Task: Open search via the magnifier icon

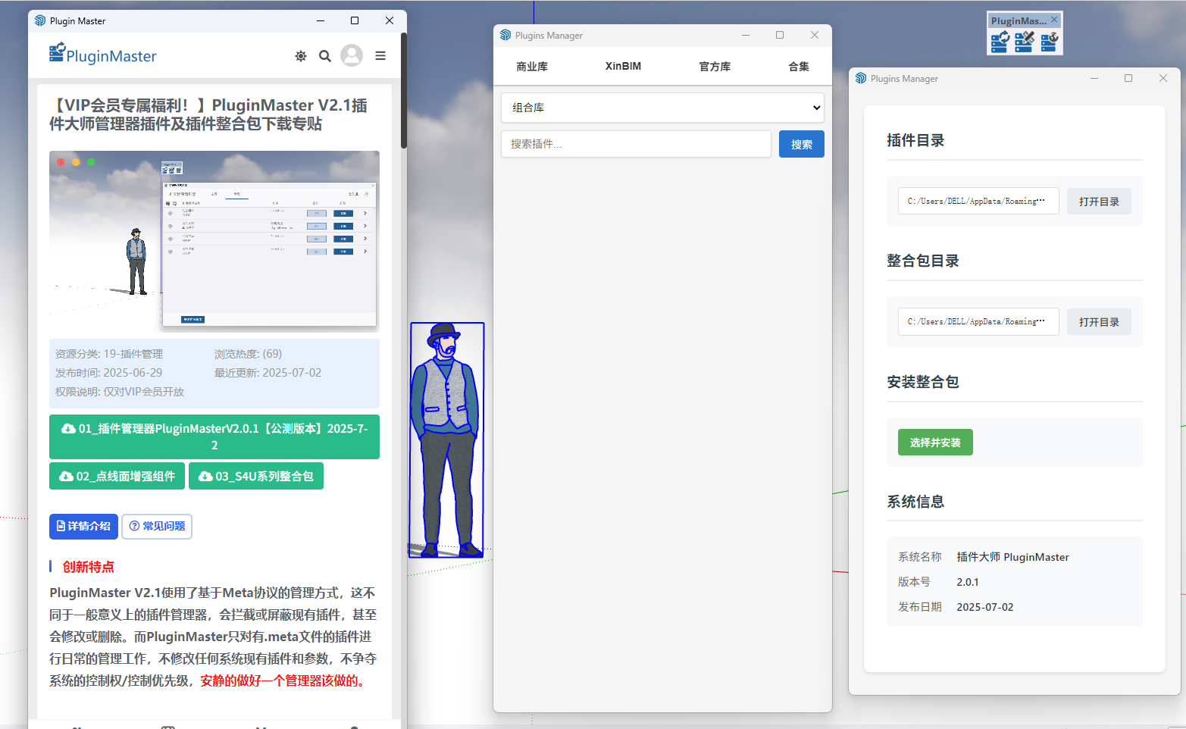Action: (325, 56)
